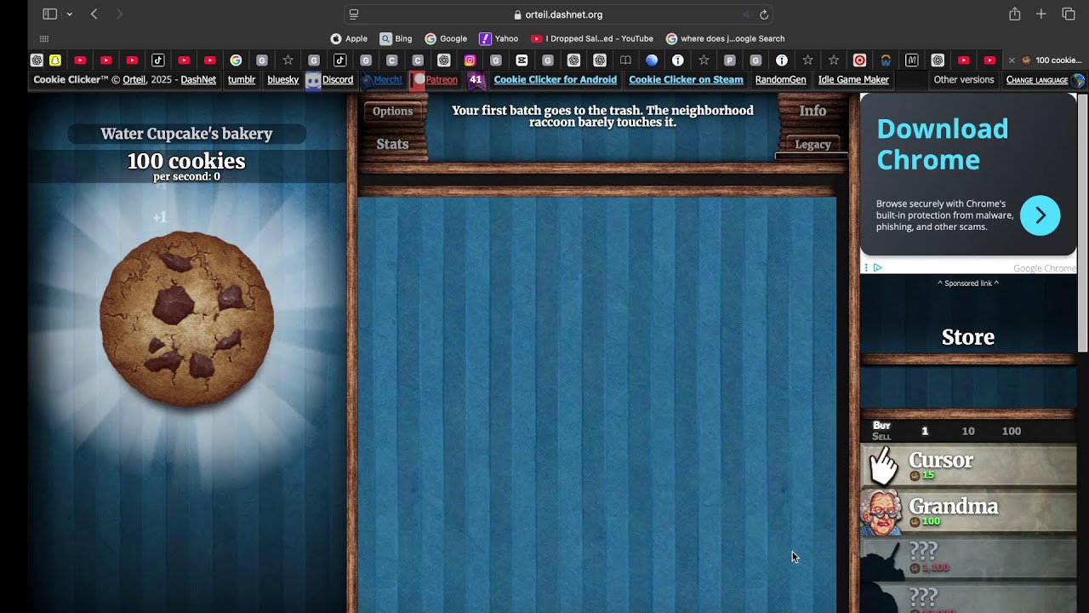The width and height of the screenshot is (1089, 613).
Task: Open Google favorites bookmark
Action: click(446, 38)
